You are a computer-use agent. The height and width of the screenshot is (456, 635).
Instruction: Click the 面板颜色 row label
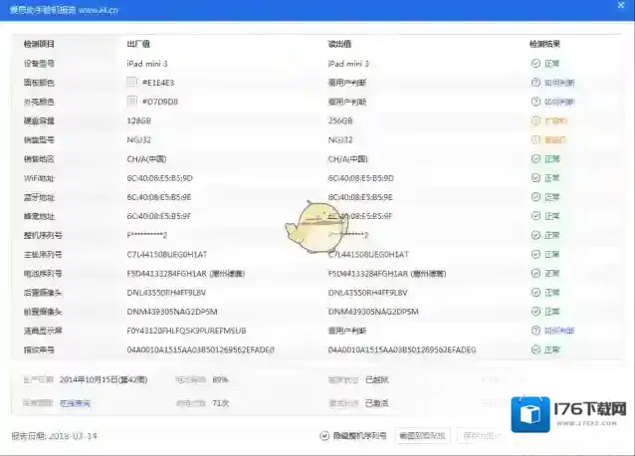click(39, 83)
